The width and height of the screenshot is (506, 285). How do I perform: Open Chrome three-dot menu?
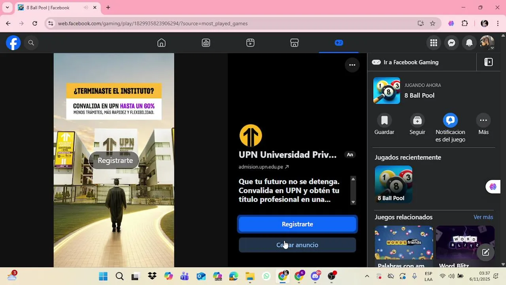click(x=498, y=23)
